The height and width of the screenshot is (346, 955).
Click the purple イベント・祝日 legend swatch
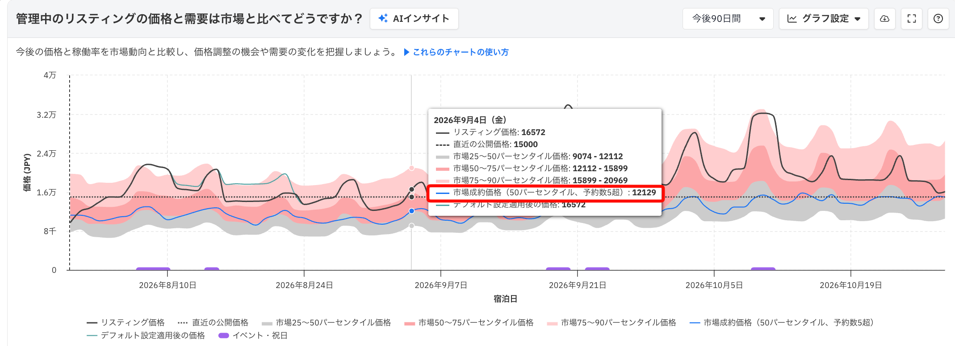tap(223, 335)
